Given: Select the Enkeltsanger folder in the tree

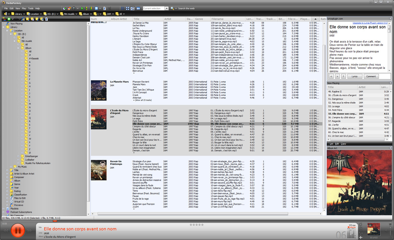Looking at the screenshot, I should point(32,156).
